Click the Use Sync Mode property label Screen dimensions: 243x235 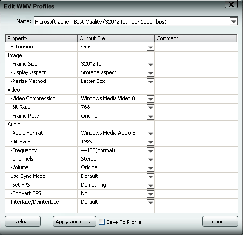[28, 176]
